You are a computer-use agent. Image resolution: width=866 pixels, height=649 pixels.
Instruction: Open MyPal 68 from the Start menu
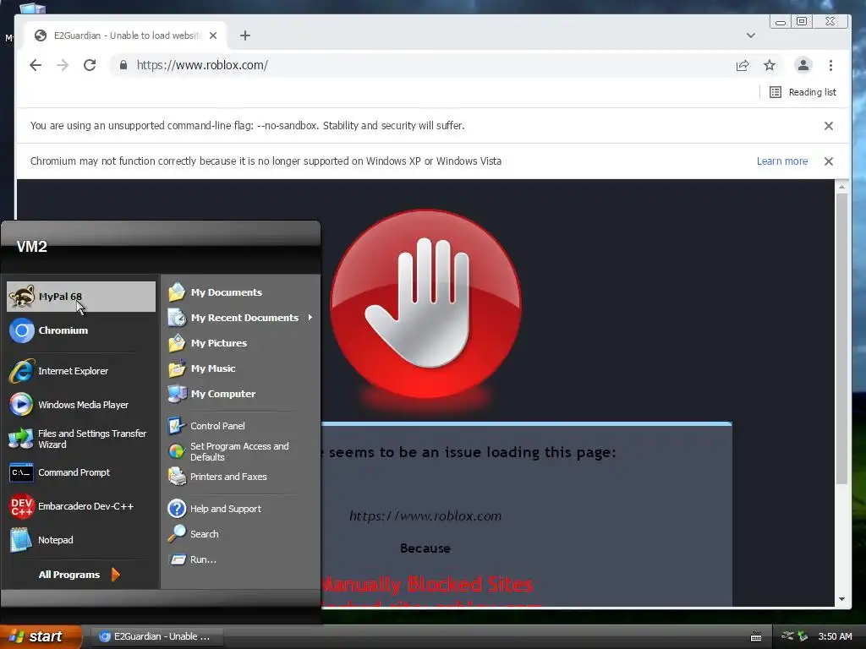(x=81, y=297)
